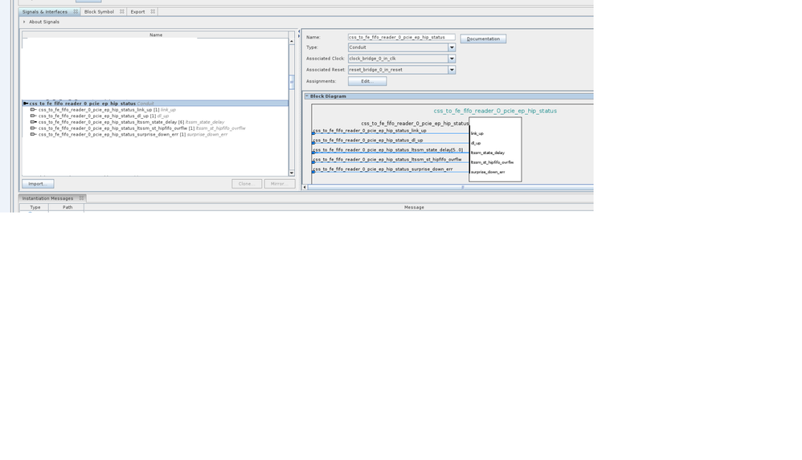This screenshot has height=460, width=802.
Task: Click the surprise_down_err port label in block
Action: pyautogui.click(x=488, y=172)
